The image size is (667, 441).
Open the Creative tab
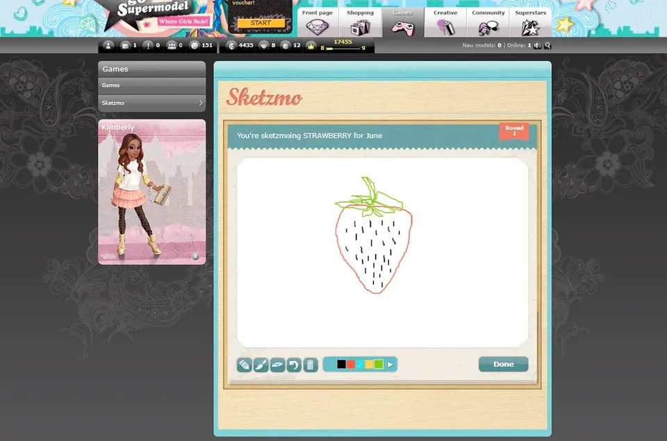tap(445, 22)
